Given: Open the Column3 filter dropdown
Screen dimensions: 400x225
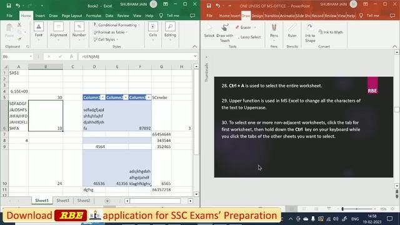Looking at the screenshot, I should coord(149,97).
